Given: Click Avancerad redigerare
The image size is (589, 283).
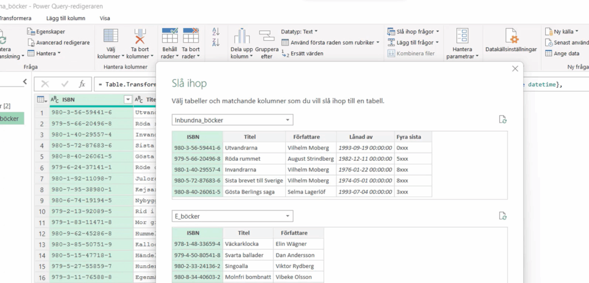Looking at the screenshot, I should 58,42.
